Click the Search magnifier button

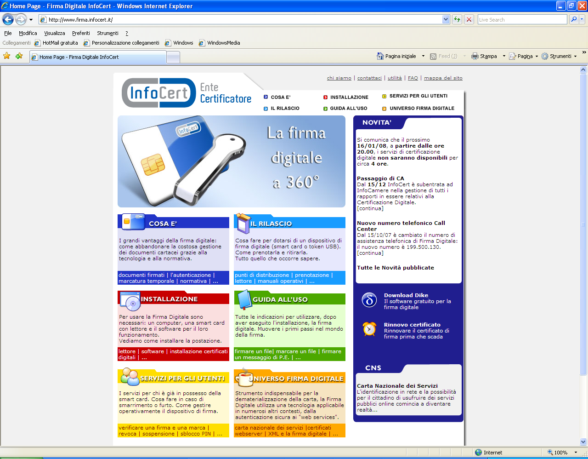pyautogui.click(x=573, y=19)
